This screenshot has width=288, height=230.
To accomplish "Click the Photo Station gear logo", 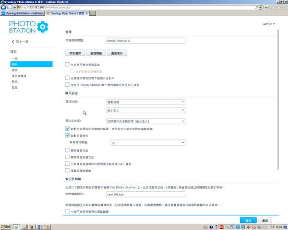I will click(x=42, y=26).
